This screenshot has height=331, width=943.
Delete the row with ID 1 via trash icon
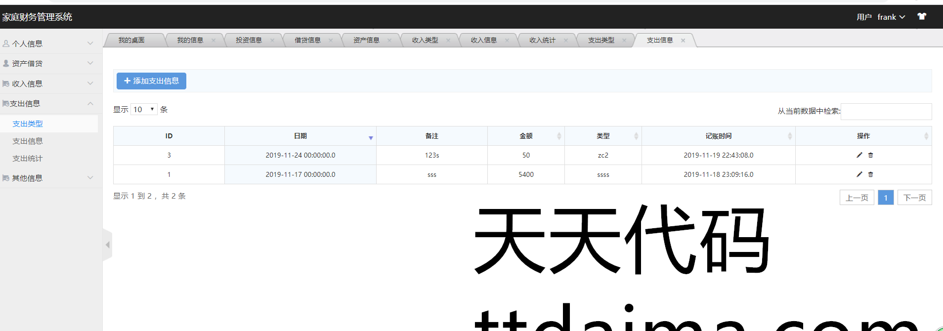[871, 174]
